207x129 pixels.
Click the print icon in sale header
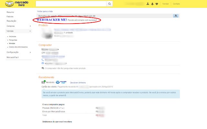176,16
